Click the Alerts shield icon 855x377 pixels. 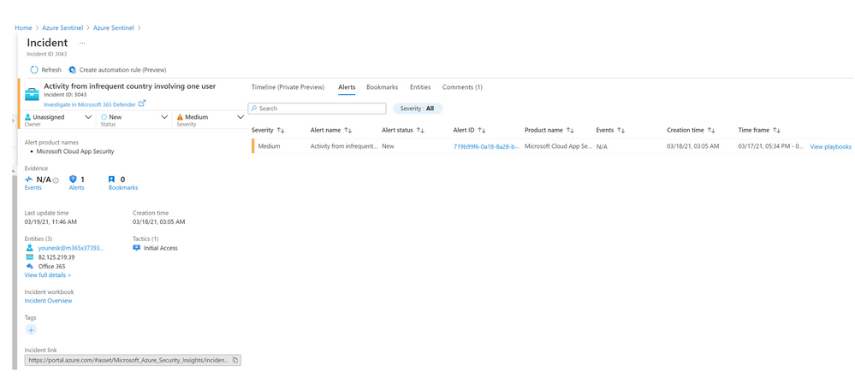73,180
